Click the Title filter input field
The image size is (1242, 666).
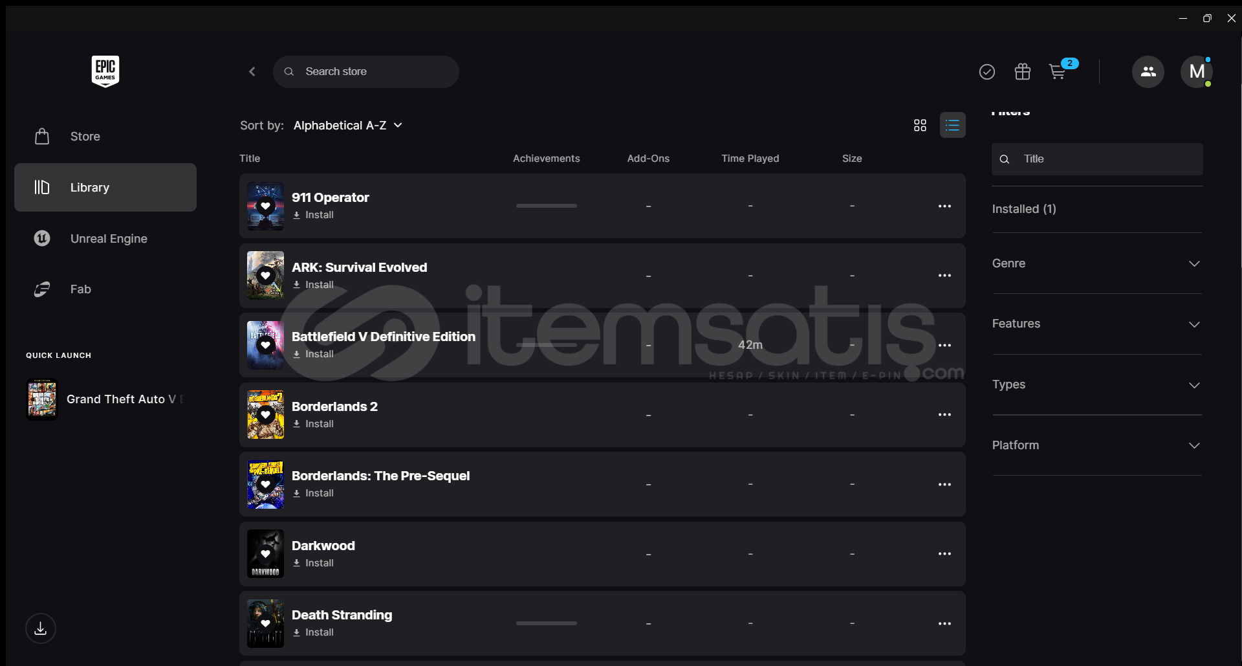pos(1106,159)
